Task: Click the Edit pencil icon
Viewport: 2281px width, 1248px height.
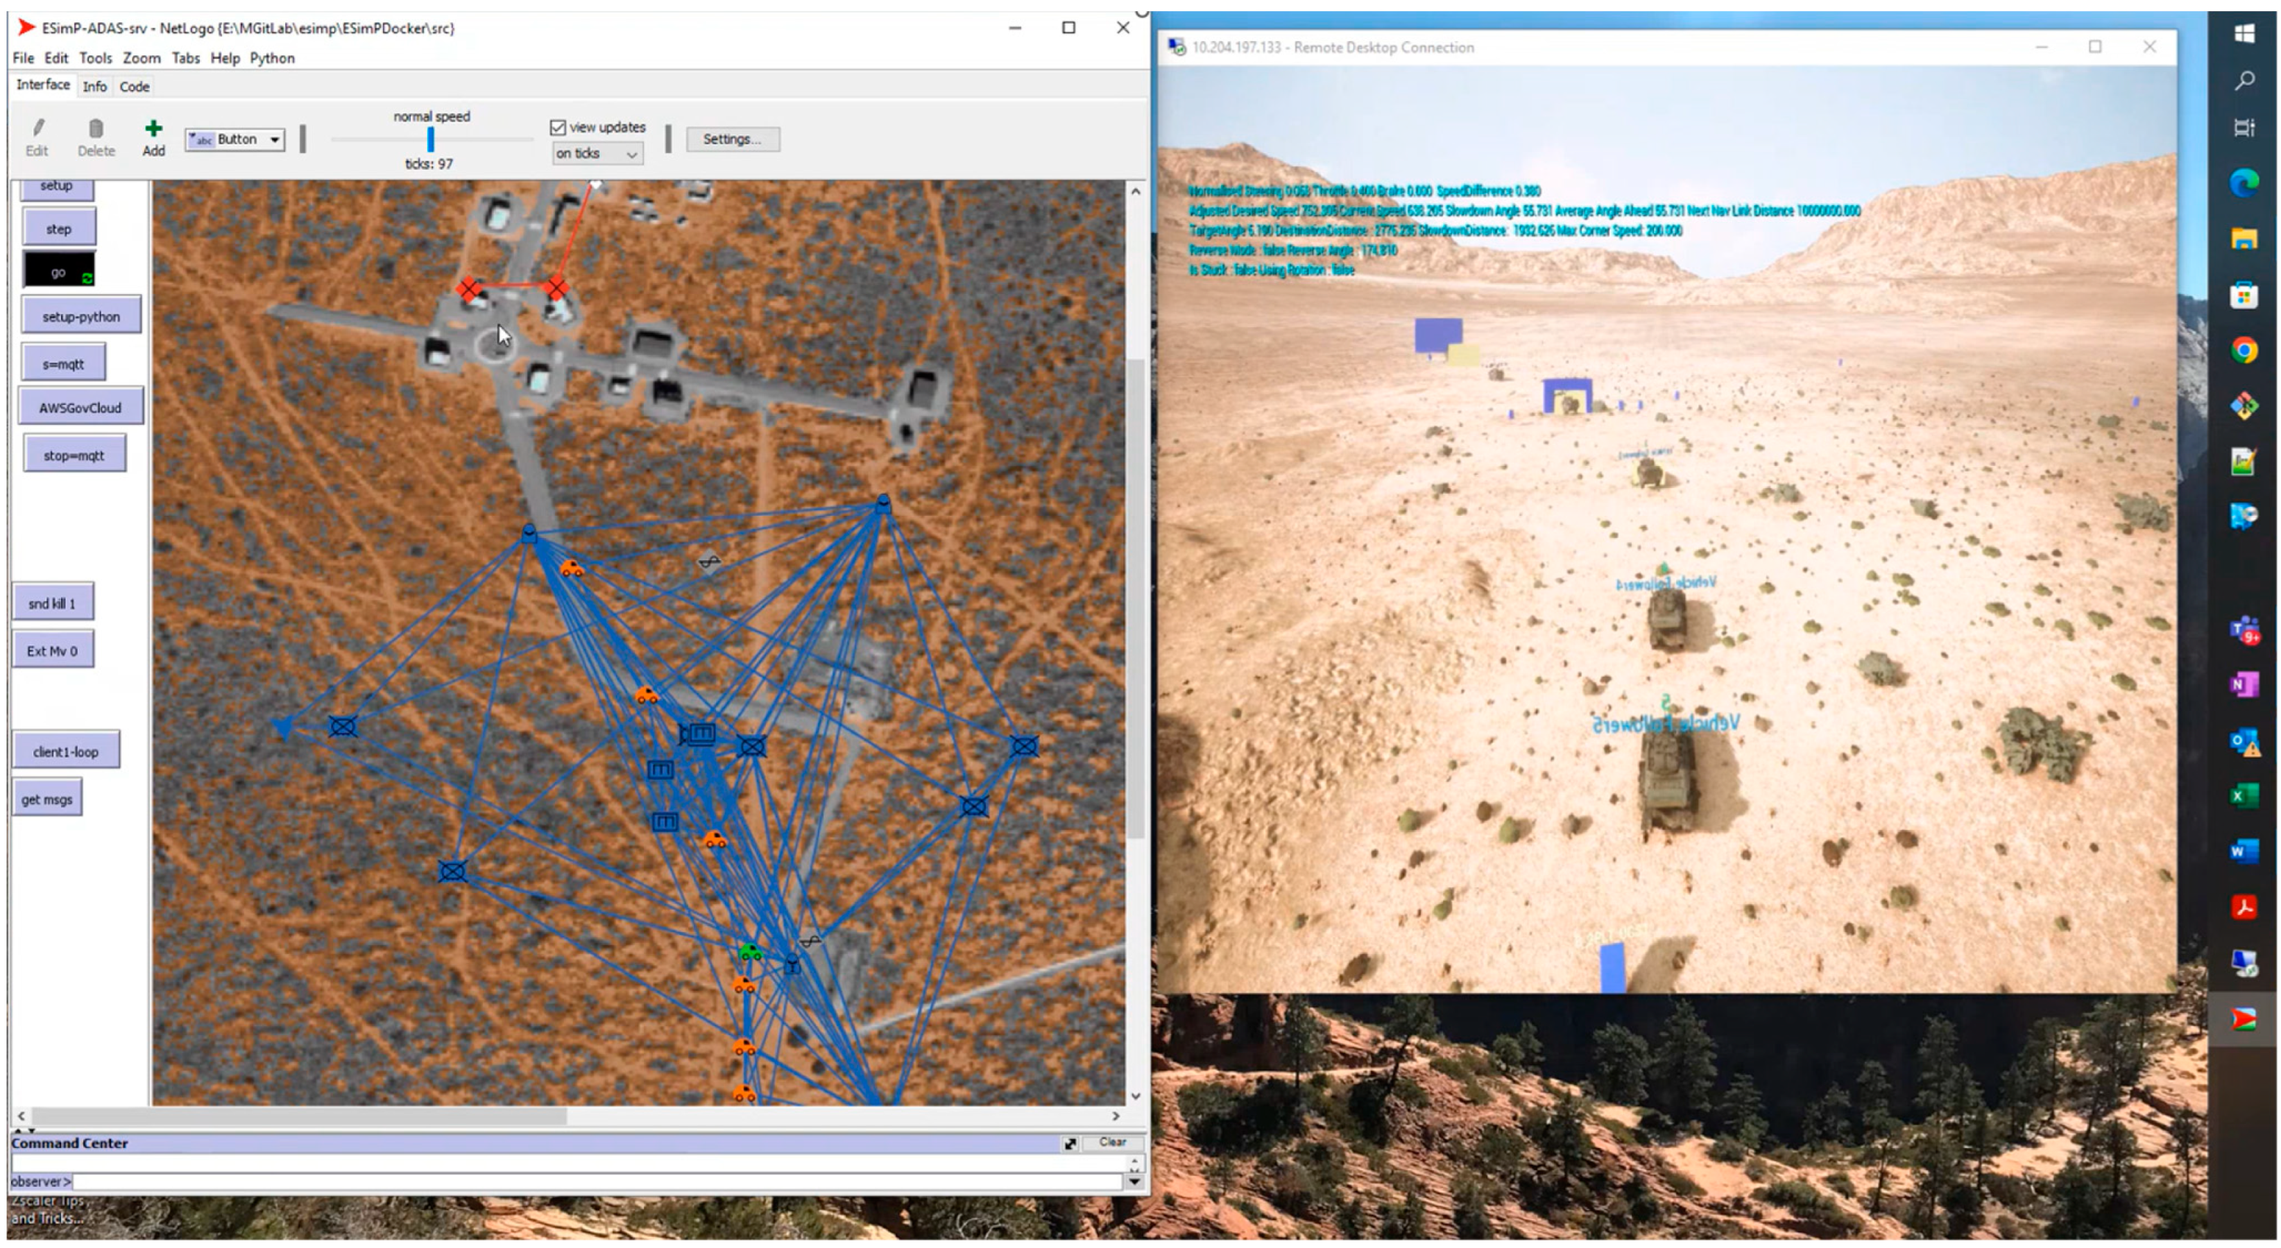Action: 38,129
